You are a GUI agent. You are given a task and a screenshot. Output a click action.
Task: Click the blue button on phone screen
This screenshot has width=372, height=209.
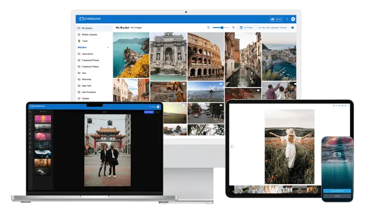point(337,191)
